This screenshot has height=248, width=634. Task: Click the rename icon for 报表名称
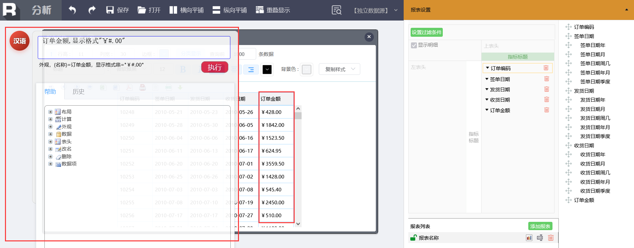tap(540, 238)
